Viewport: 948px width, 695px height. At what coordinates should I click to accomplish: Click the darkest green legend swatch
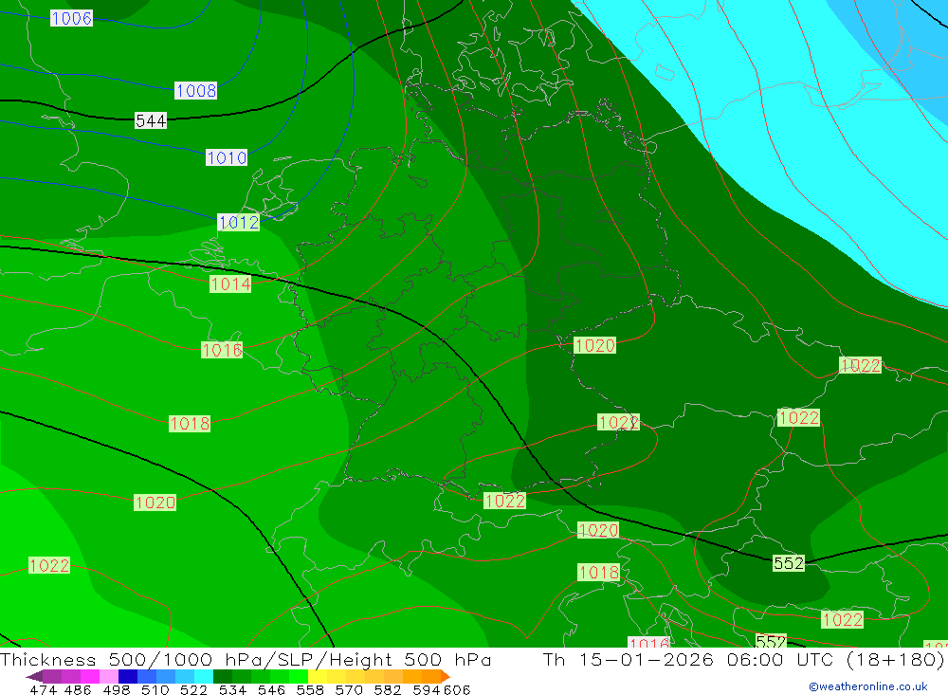click(223, 676)
